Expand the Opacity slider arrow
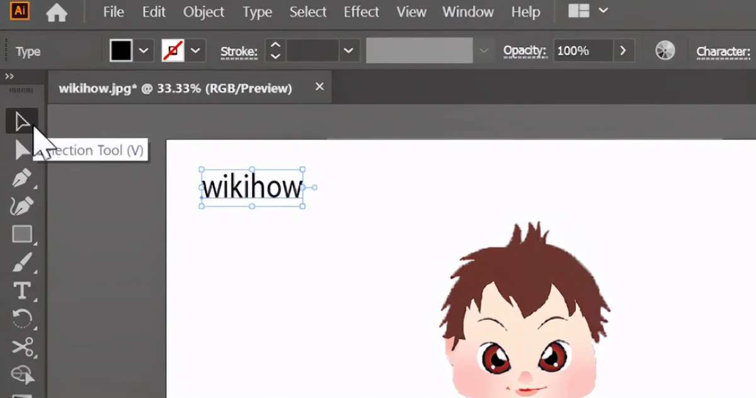Image resolution: width=756 pixels, height=398 pixels. click(624, 51)
